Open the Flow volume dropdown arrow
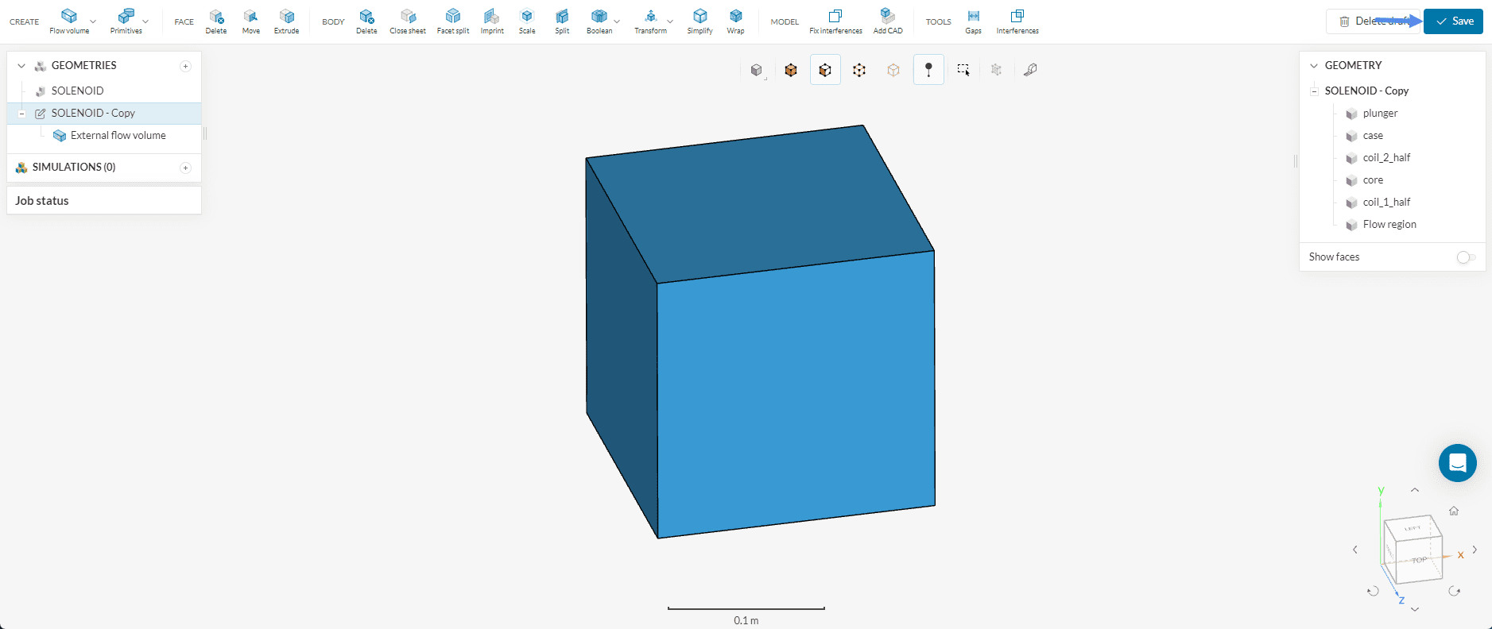Image resolution: width=1492 pixels, height=629 pixels. [93, 21]
